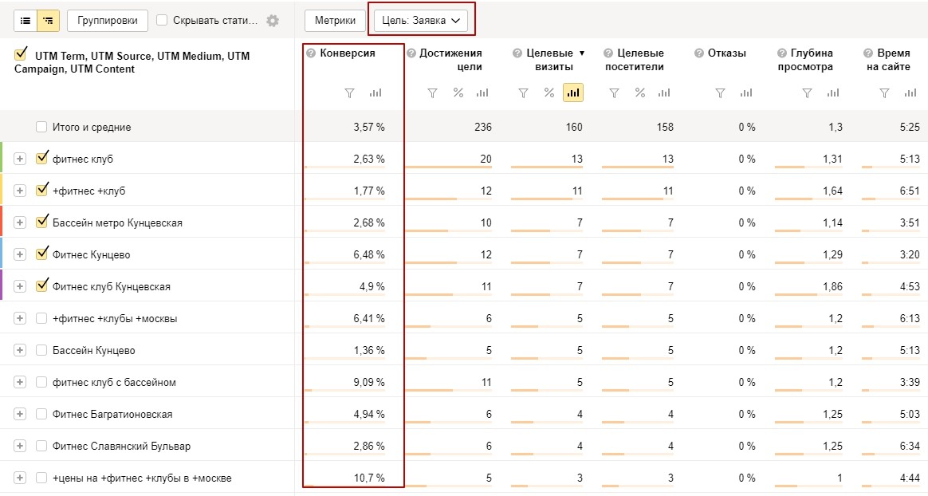Open the Цель: Заявка dropdown

pyautogui.click(x=421, y=20)
